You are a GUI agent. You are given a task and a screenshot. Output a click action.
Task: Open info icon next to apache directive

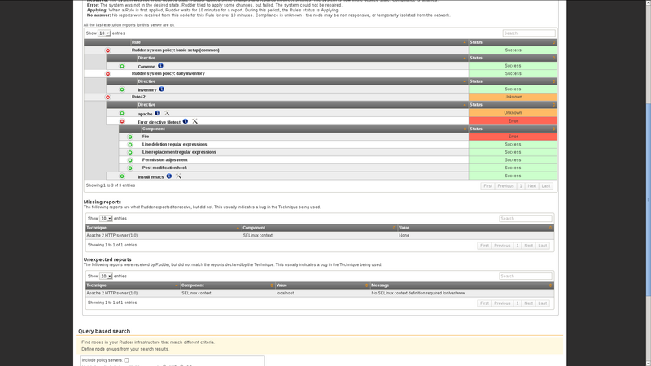157,113
